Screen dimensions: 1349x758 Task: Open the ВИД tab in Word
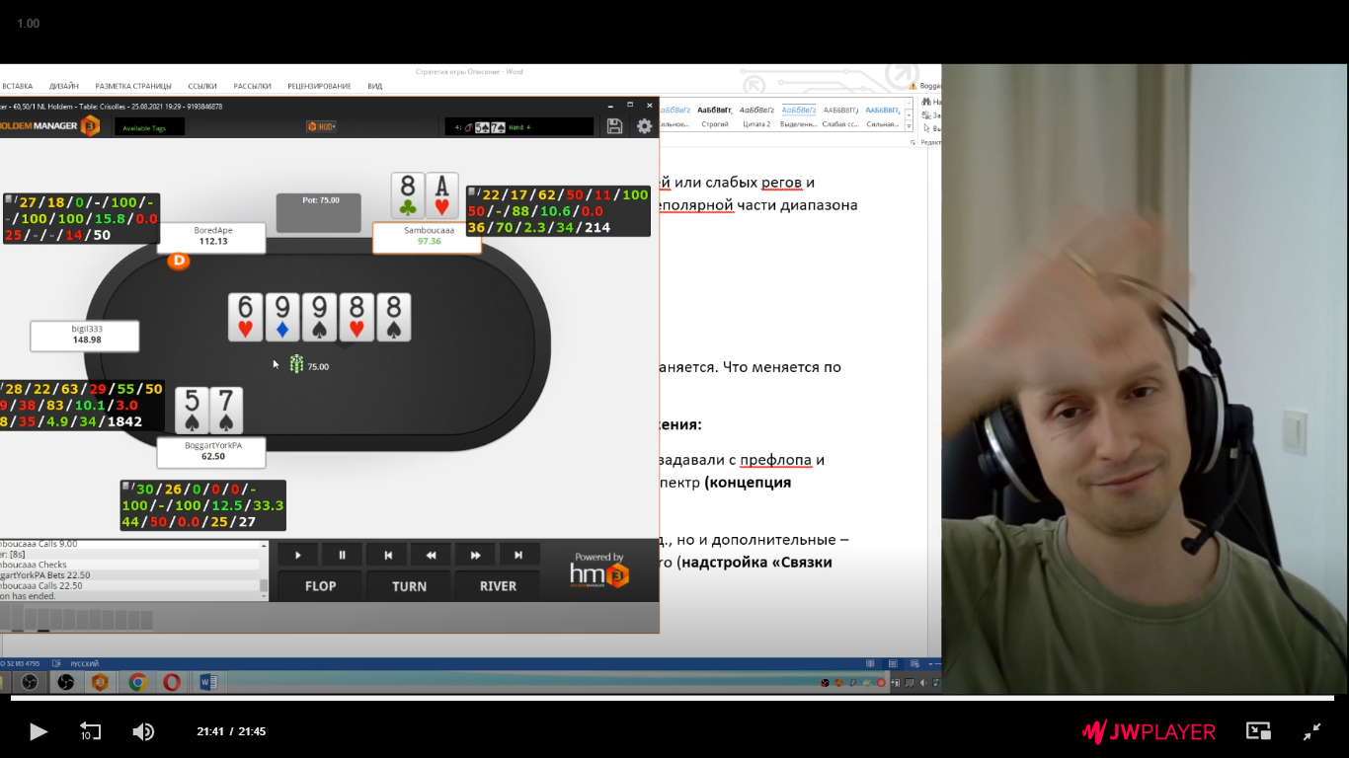point(375,86)
